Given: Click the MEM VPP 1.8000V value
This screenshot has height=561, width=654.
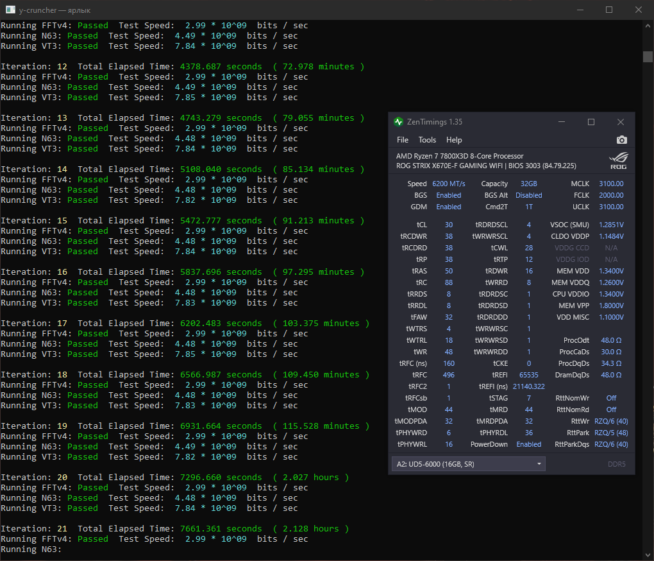Looking at the screenshot, I should tap(611, 306).
